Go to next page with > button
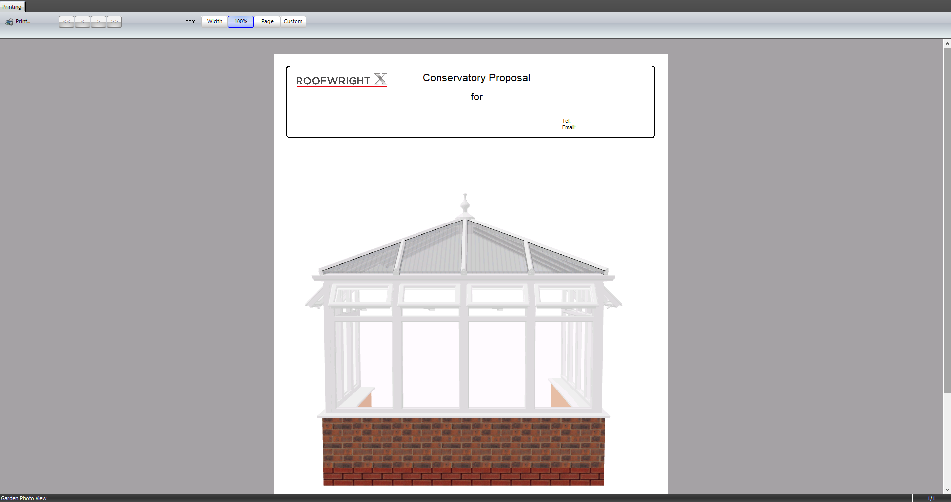Image resolution: width=951 pixels, height=502 pixels. click(98, 22)
